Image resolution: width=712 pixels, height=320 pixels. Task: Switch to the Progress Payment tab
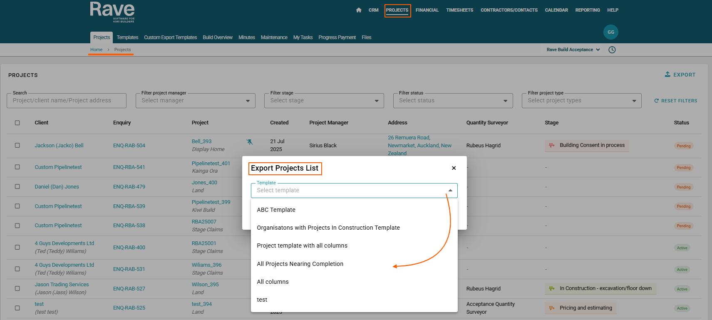[x=337, y=37]
